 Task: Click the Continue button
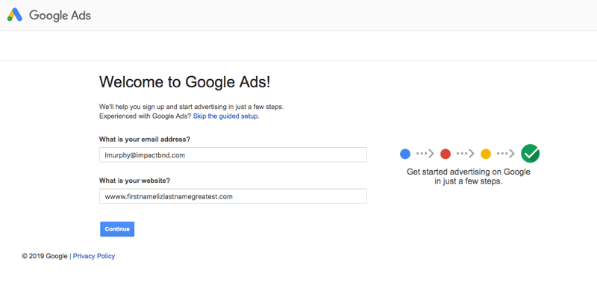coord(117,229)
